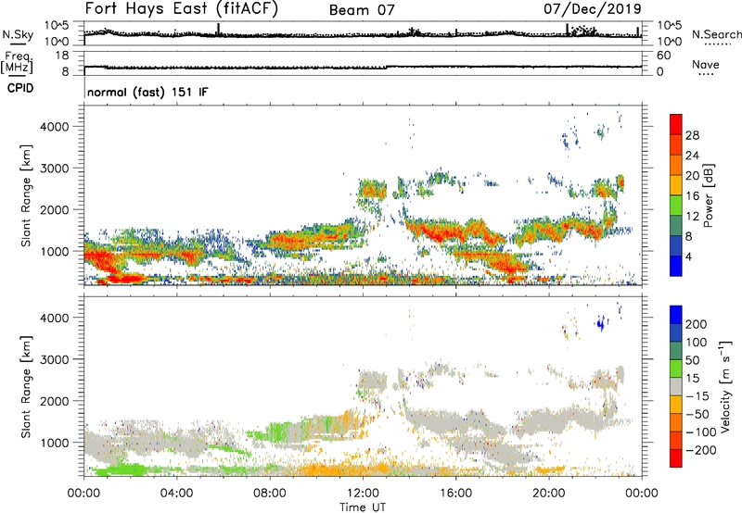This screenshot has width=742, height=513.
Task: Click the 18 tick on frequency axis
Action: 62,56
